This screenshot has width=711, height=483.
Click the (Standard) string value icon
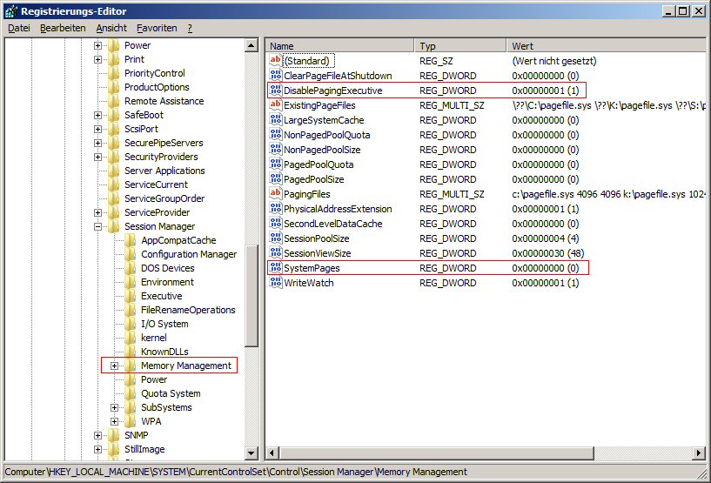coord(276,61)
